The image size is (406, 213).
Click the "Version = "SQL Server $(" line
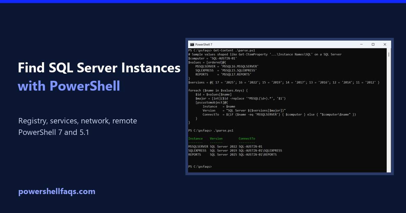[244, 111]
